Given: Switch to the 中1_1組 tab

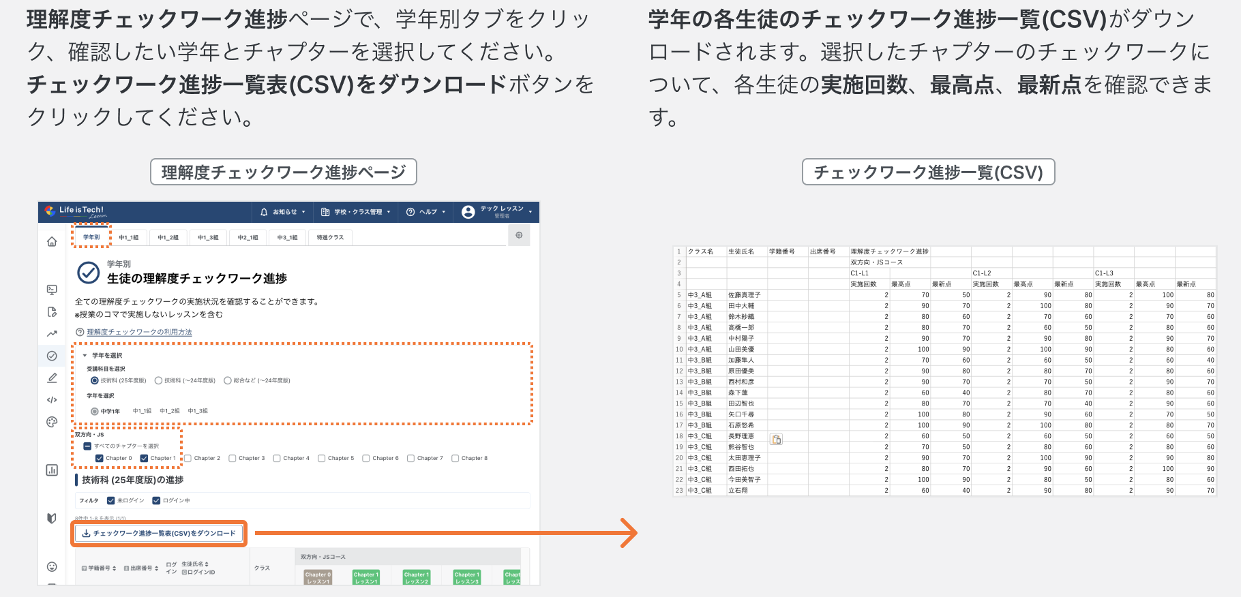Looking at the screenshot, I should click(x=129, y=237).
